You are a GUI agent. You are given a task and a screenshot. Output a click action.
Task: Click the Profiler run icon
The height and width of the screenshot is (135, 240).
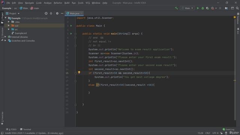coord(213,8)
